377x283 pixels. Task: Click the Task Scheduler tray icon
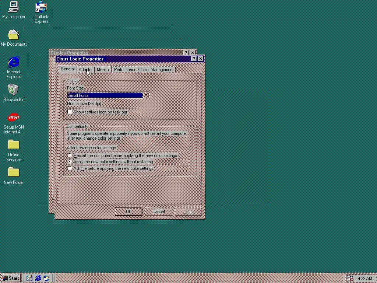tap(351, 278)
